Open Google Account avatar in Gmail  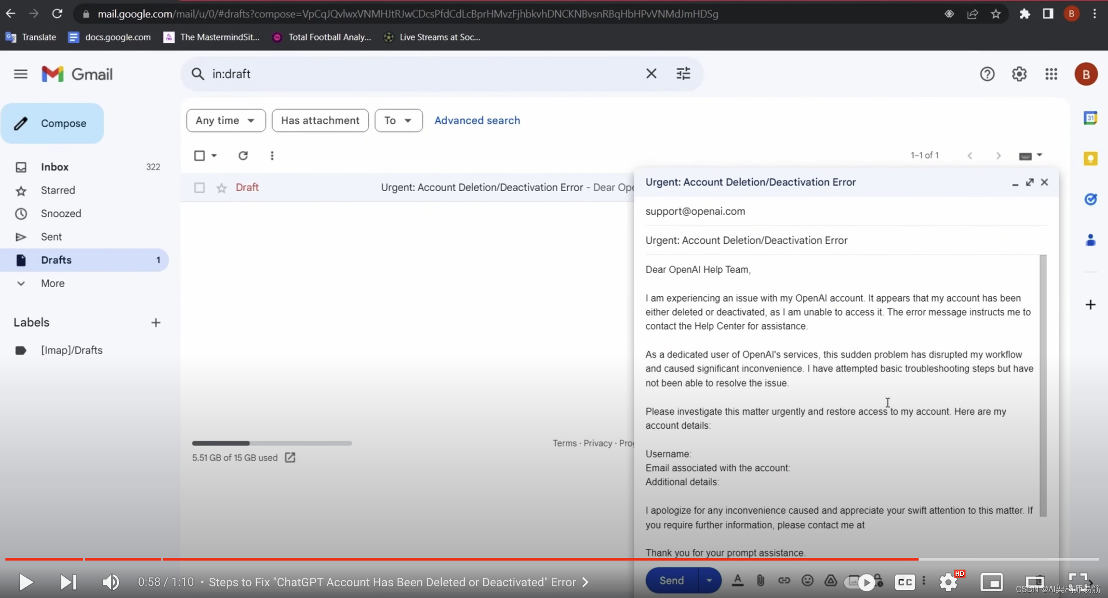(x=1086, y=74)
